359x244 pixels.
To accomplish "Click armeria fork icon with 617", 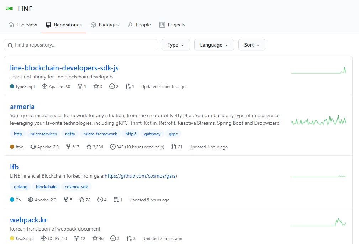I will 68,147.
